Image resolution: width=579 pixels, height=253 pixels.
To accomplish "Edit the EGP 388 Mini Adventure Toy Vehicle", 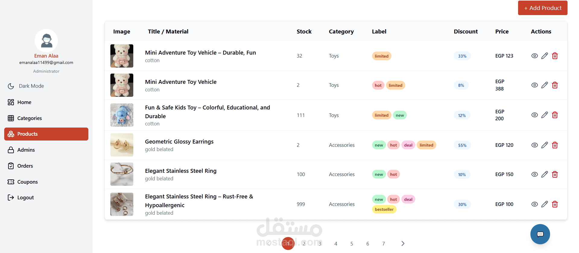I will tap(545, 85).
